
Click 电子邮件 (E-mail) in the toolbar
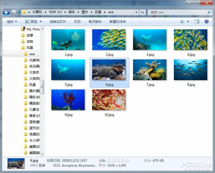coord(95,22)
